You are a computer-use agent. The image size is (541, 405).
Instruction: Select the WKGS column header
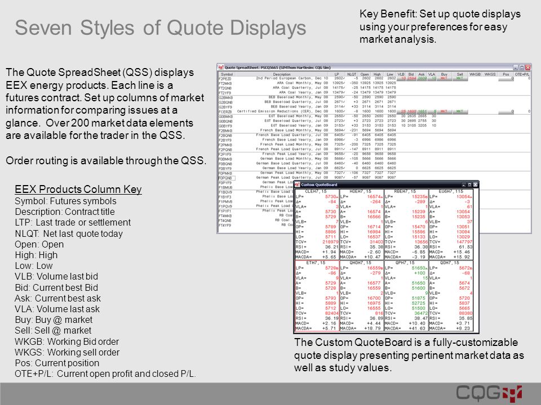[490, 74]
